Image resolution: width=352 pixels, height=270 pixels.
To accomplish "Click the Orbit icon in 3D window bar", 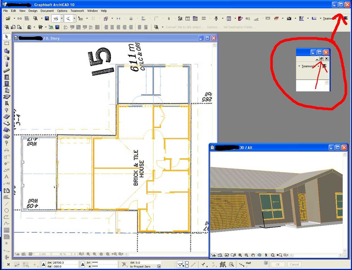I will pyautogui.click(x=260, y=255).
